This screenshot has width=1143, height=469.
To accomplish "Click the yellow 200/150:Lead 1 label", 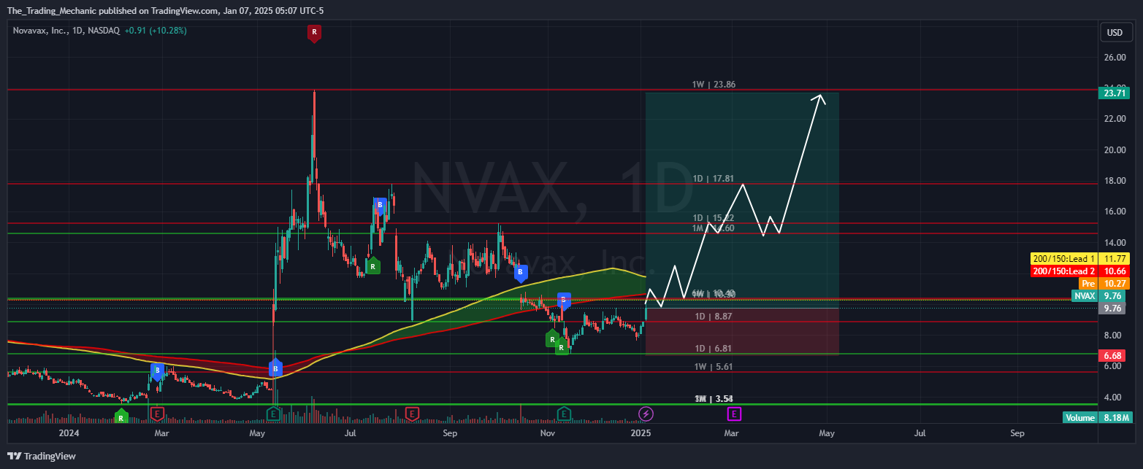I will tap(1079, 258).
